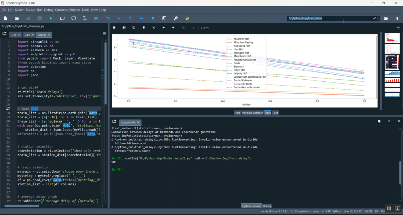Click the plot zoom percentage field
The width and height of the screenshot is (403, 215).
click(x=205, y=28)
